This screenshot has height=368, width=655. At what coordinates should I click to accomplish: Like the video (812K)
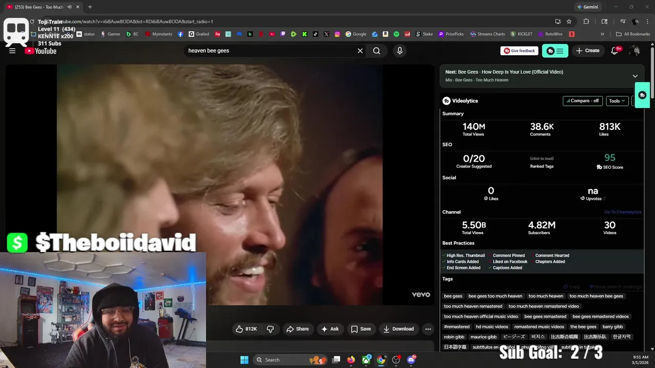point(247,329)
